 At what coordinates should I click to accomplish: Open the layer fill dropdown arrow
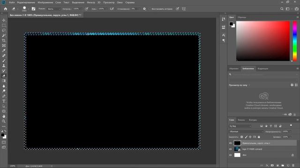[x=291, y=137]
